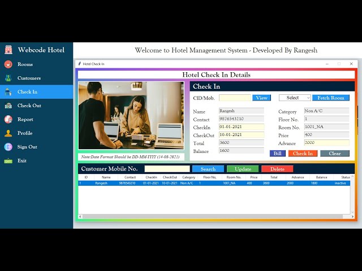Click the Exit sidebar icon
Screen dimensions: 362x271
click(x=8, y=160)
